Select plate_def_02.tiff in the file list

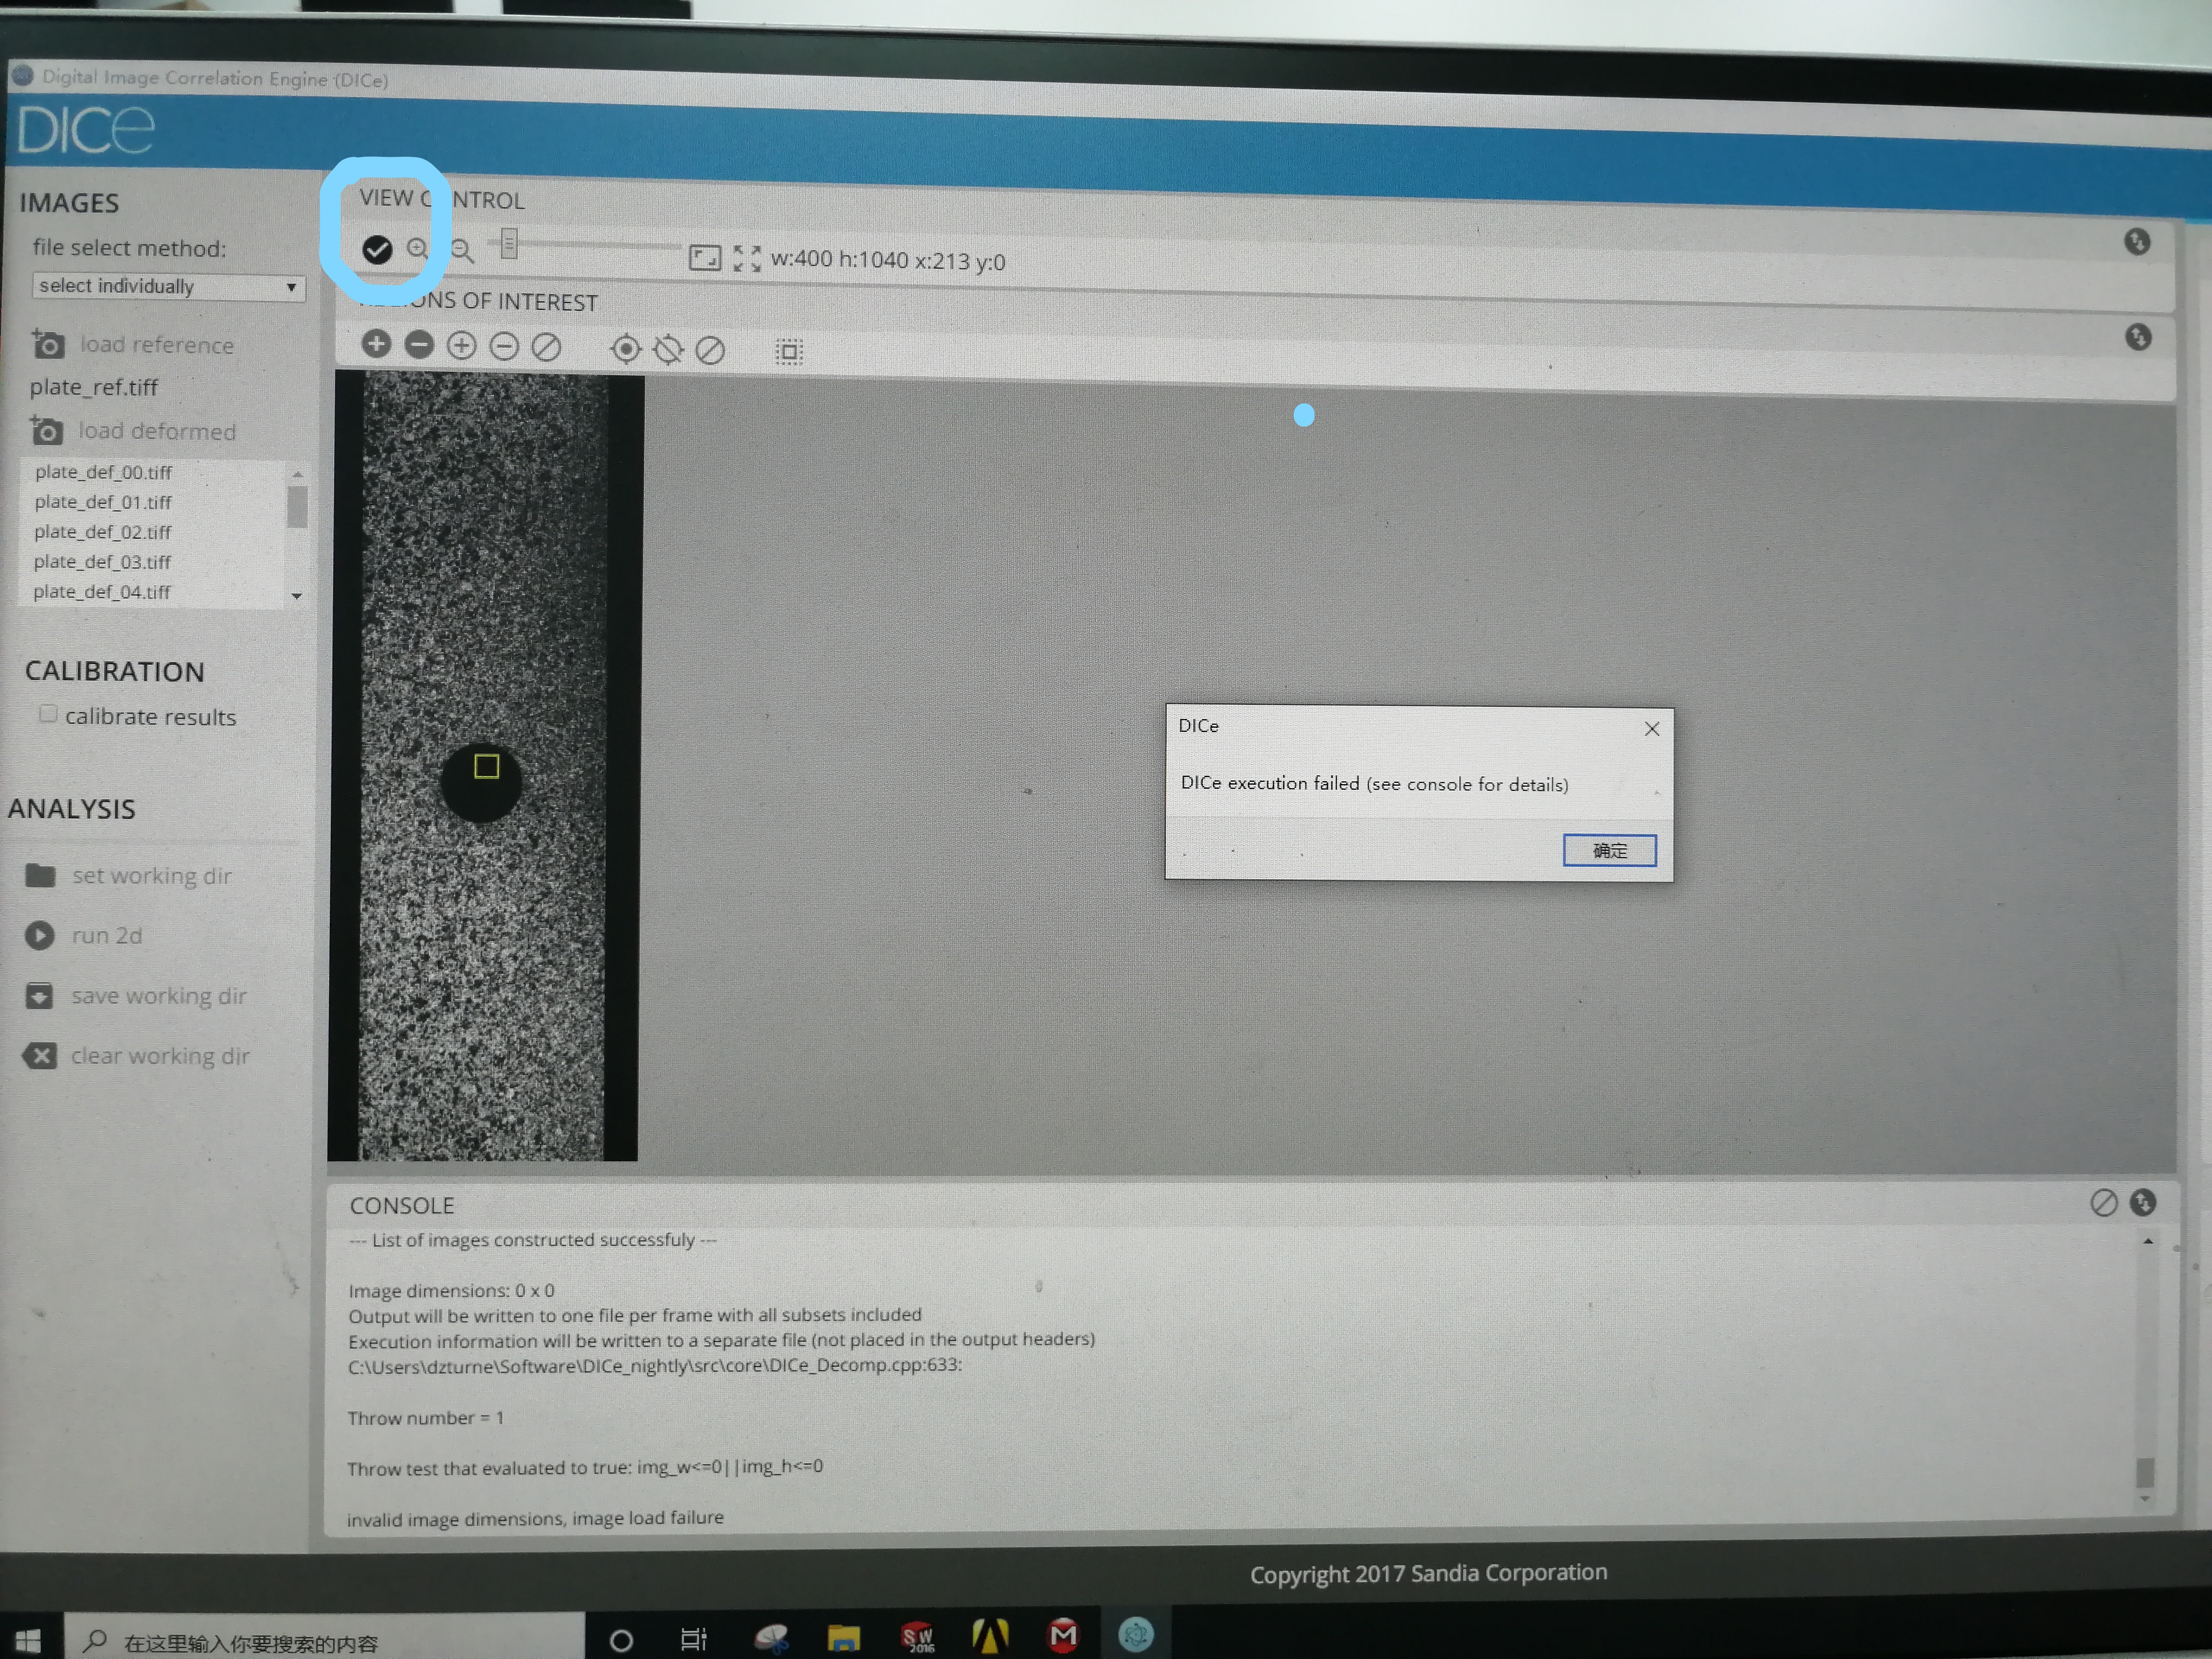click(103, 532)
